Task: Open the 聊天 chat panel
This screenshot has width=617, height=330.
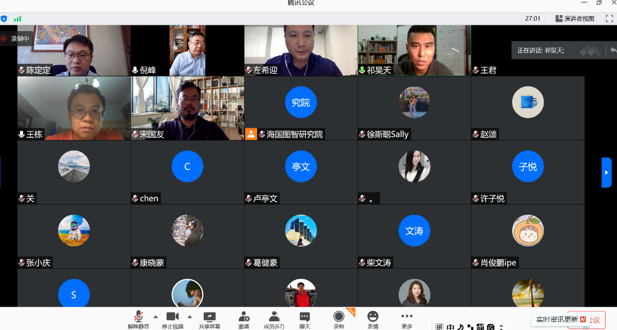Action: click(304, 319)
